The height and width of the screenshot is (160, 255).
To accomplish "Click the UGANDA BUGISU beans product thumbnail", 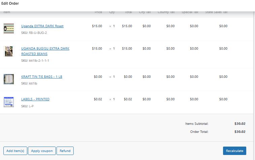I will pos(9,51).
